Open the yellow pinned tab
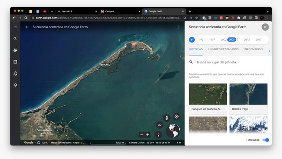Image resolution: width=282 pixels, height=159 pixels. coord(31,11)
